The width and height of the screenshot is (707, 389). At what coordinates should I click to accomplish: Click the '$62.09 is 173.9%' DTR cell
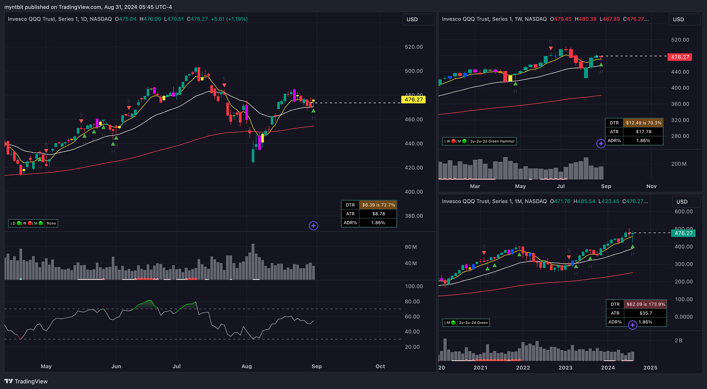coord(646,304)
